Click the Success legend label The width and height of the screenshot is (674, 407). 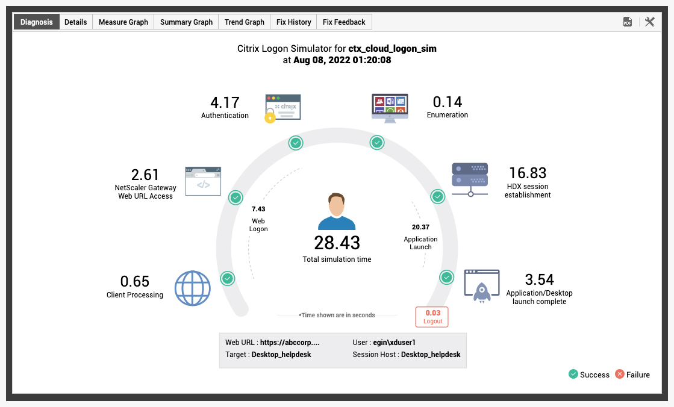(594, 374)
